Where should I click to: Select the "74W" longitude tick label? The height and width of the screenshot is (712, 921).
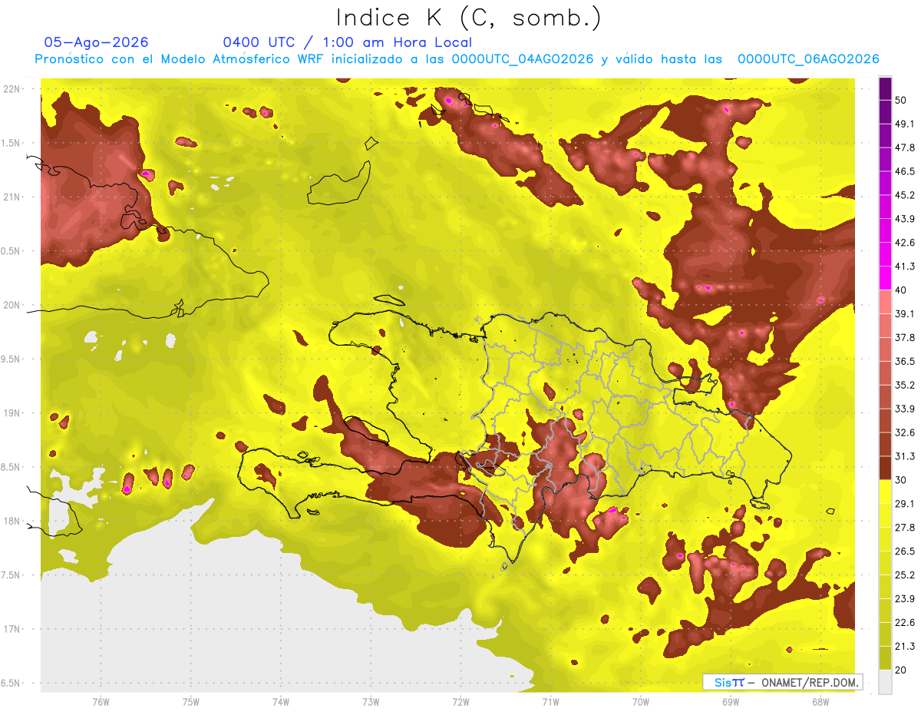[x=280, y=702]
